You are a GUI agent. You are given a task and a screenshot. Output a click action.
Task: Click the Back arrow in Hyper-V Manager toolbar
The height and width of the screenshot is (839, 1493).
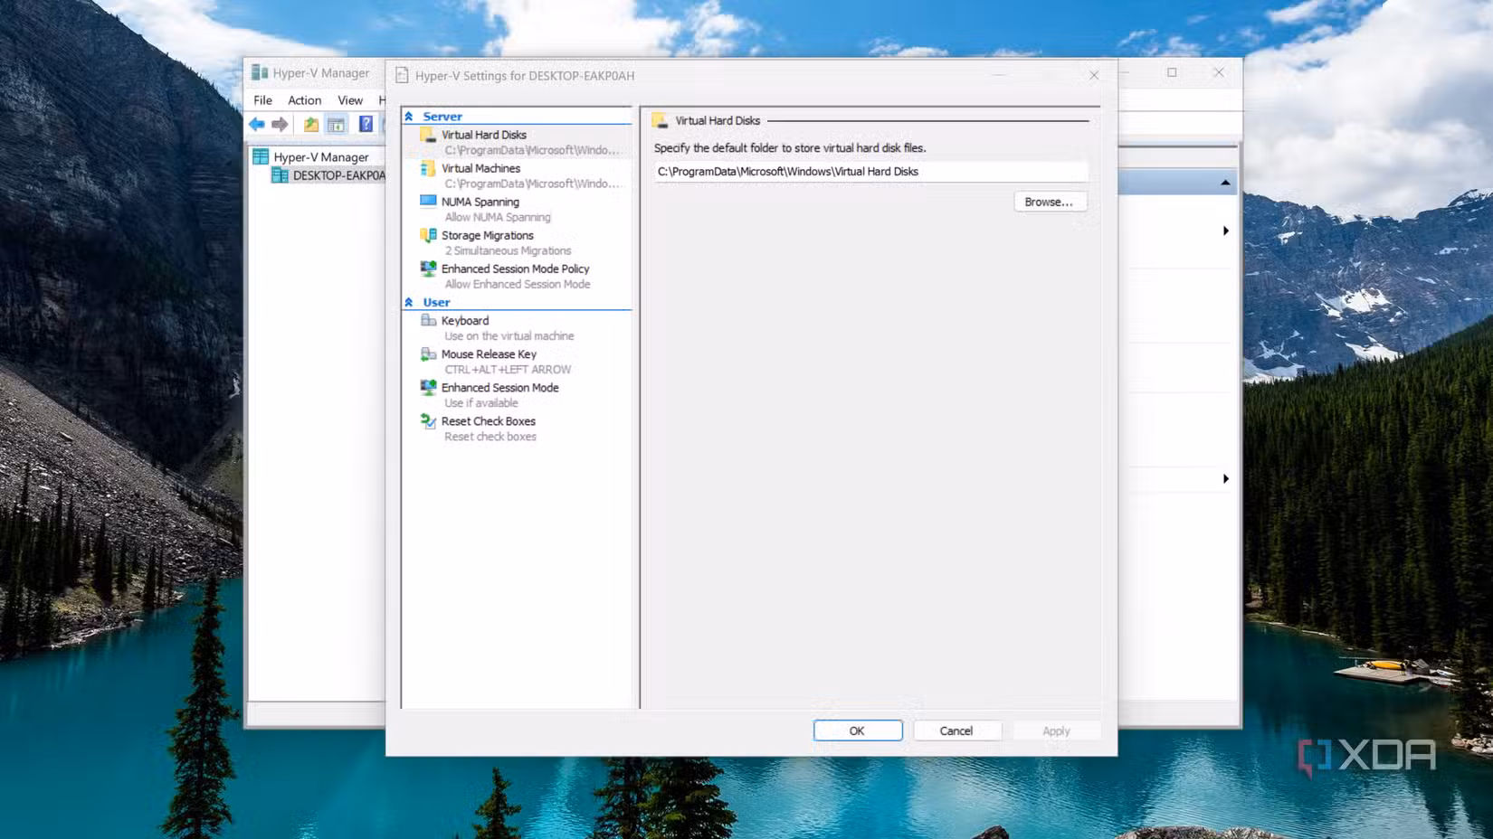(x=257, y=124)
